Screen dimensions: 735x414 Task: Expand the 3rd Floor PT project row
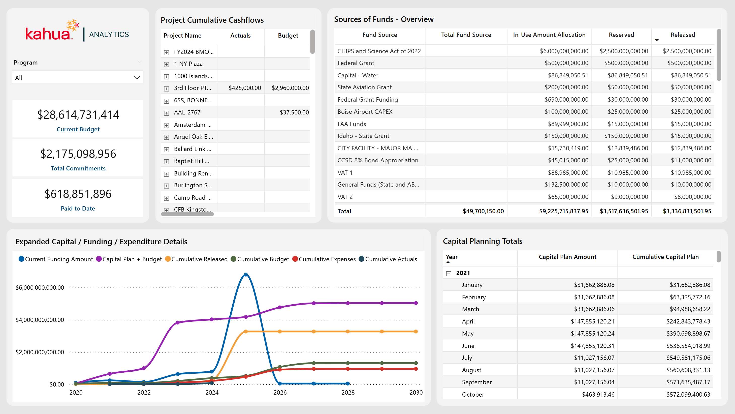pyautogui.click(x=166, y=89)
